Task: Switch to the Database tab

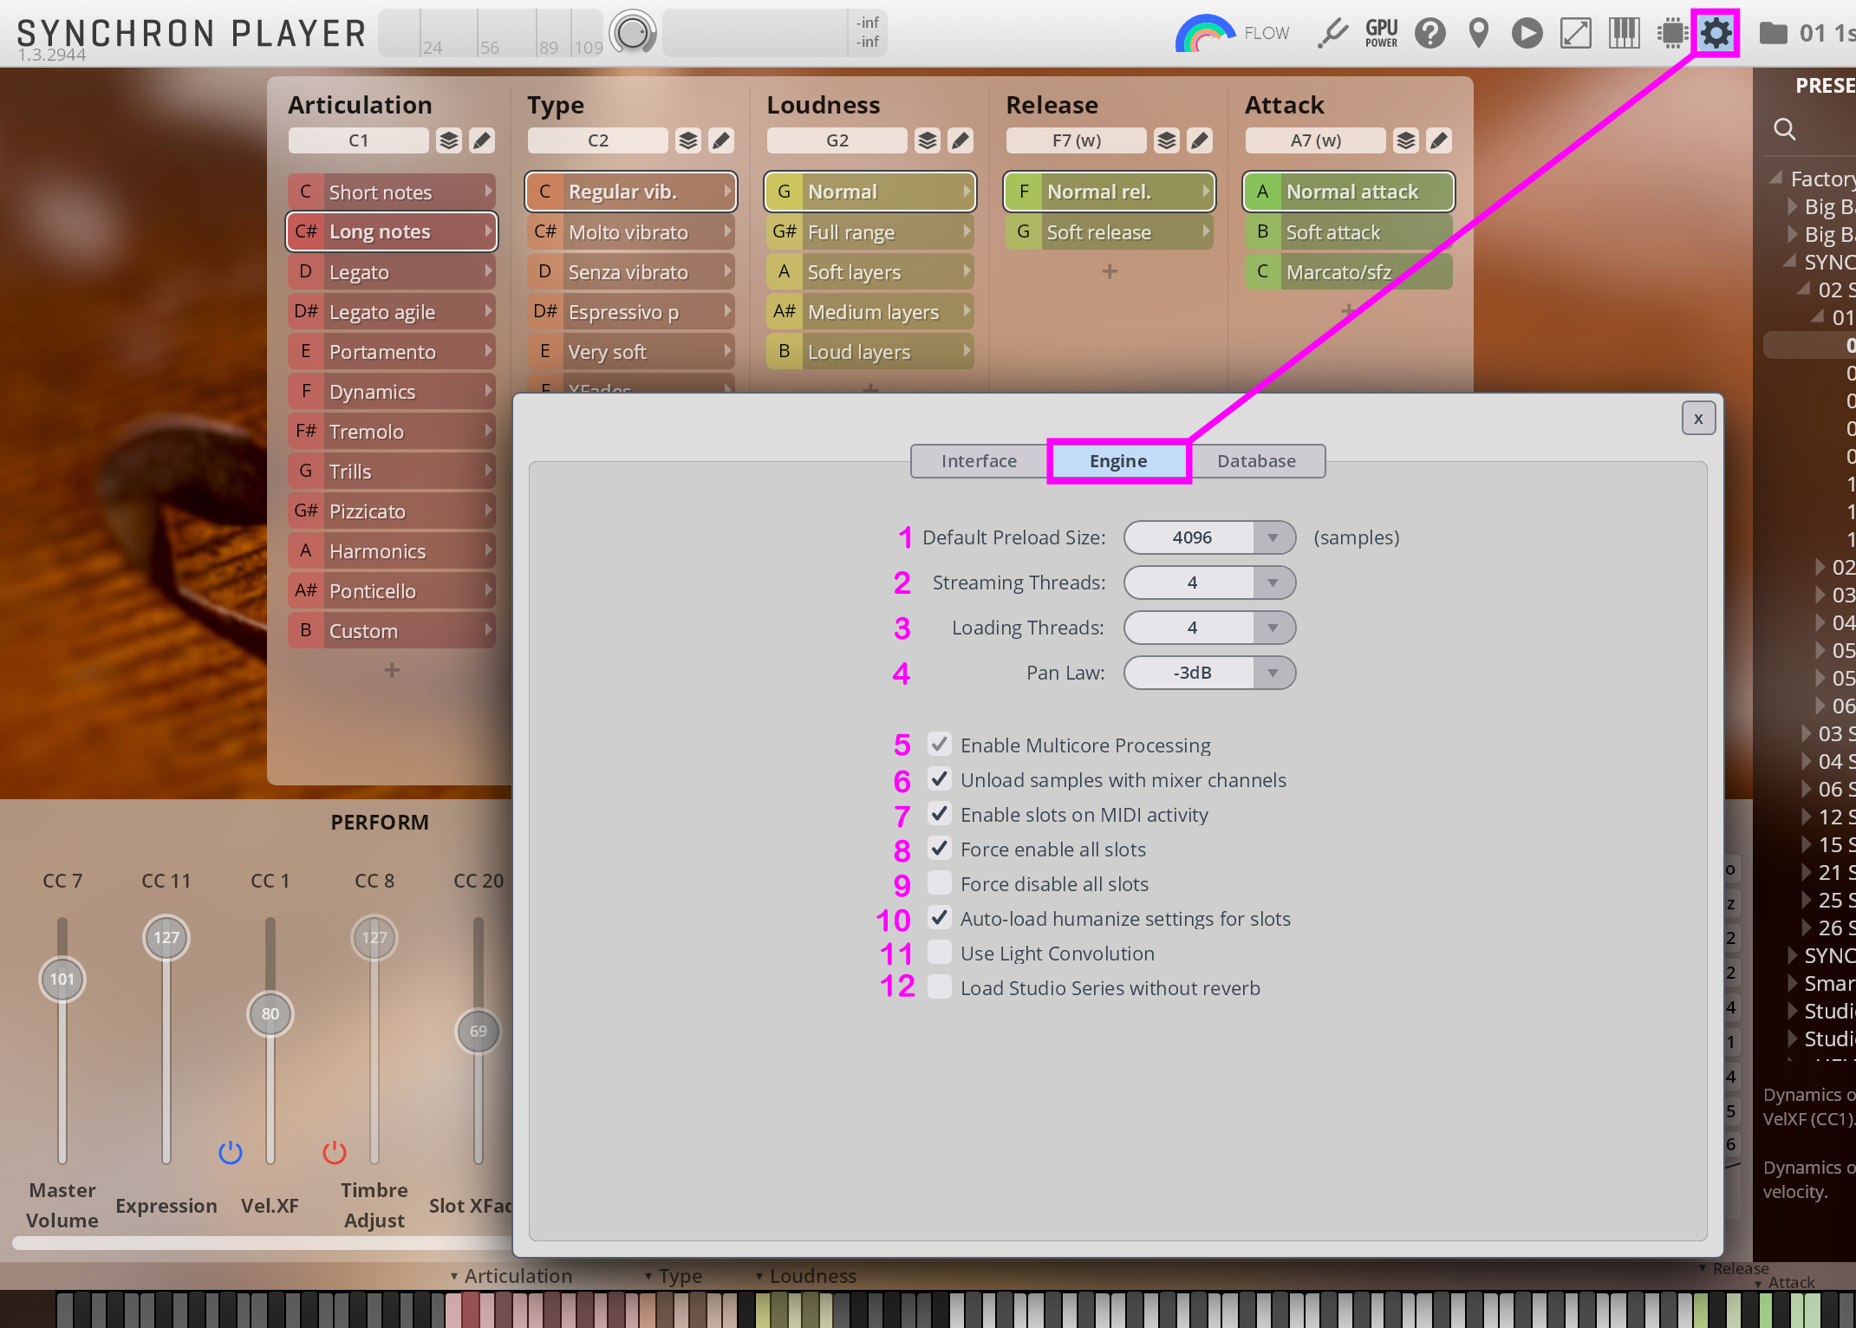Action: pos(1256,461)
